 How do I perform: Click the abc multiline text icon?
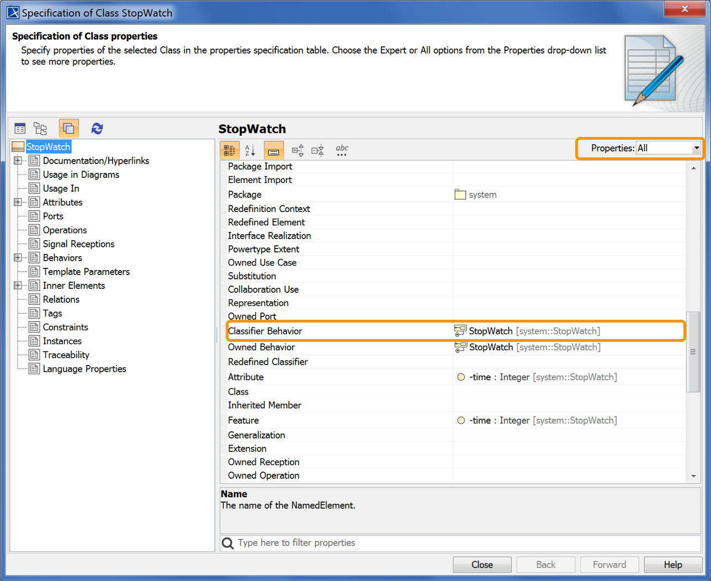pos(342,150)
